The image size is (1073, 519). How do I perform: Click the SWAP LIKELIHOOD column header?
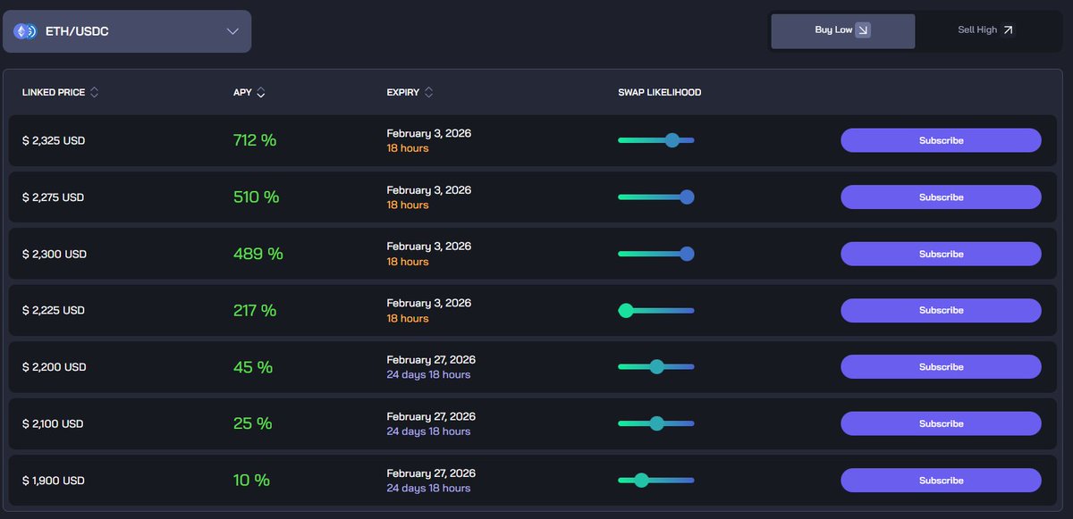coord(660,92)
